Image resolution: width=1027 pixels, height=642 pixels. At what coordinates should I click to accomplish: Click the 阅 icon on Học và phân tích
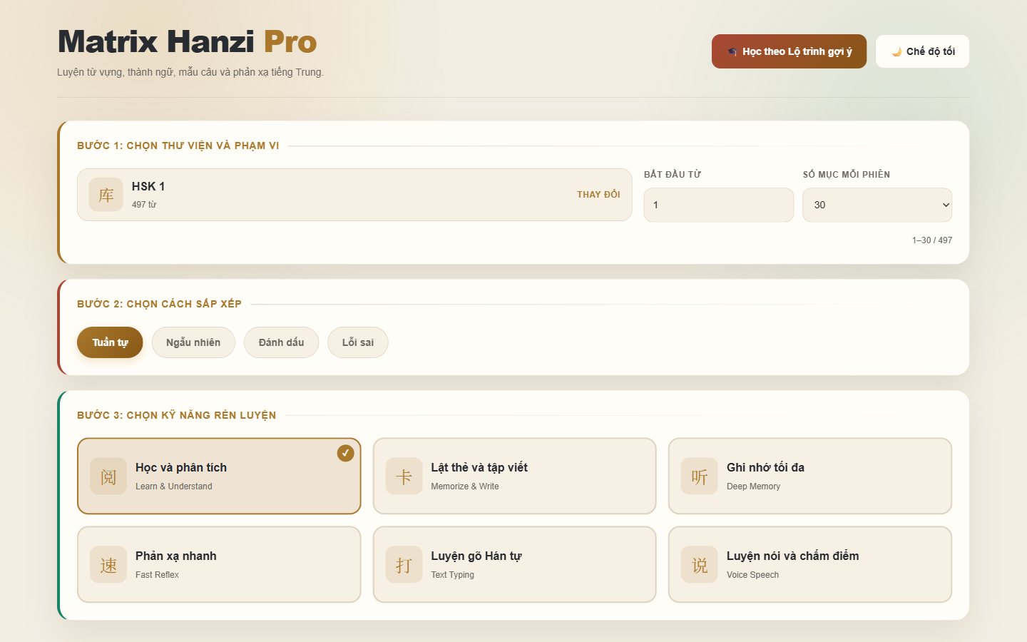tap(108, 476)
